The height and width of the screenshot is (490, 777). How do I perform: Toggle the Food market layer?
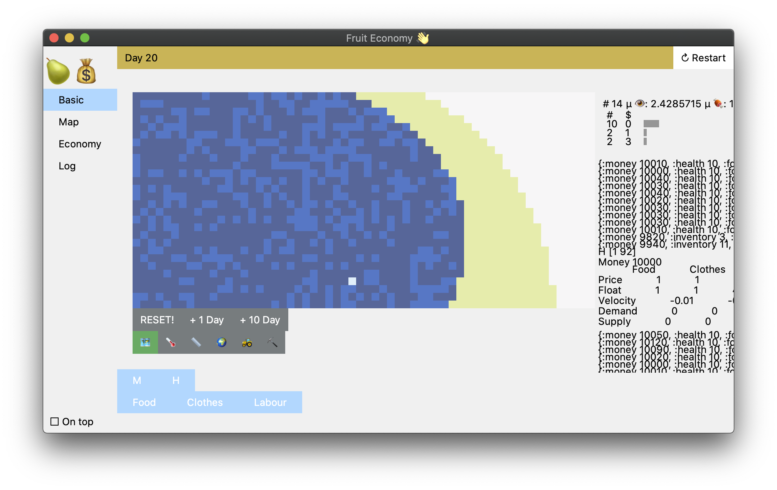[x=144, y=402]
